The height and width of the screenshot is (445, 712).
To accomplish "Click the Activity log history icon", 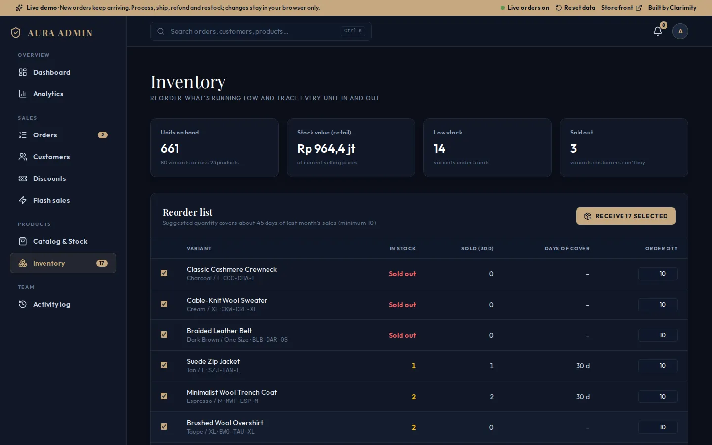I will 23,304.
